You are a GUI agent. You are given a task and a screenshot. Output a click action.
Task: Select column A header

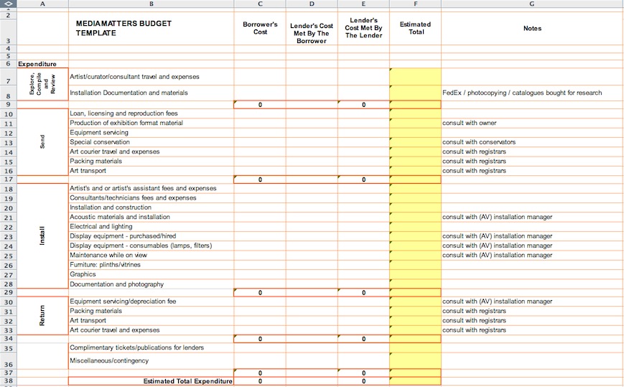(42, 4)
